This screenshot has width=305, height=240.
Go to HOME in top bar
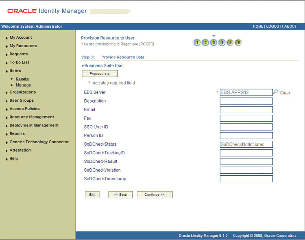[258, 26]
